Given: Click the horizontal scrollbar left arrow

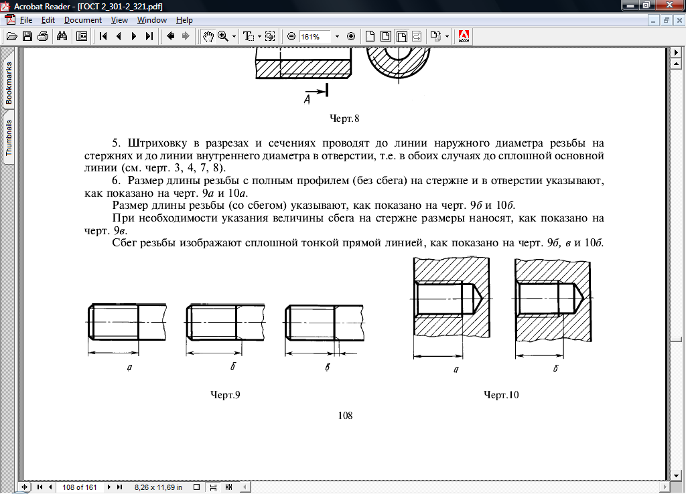Looking at the screenshot, I should (x=245, y=487).
